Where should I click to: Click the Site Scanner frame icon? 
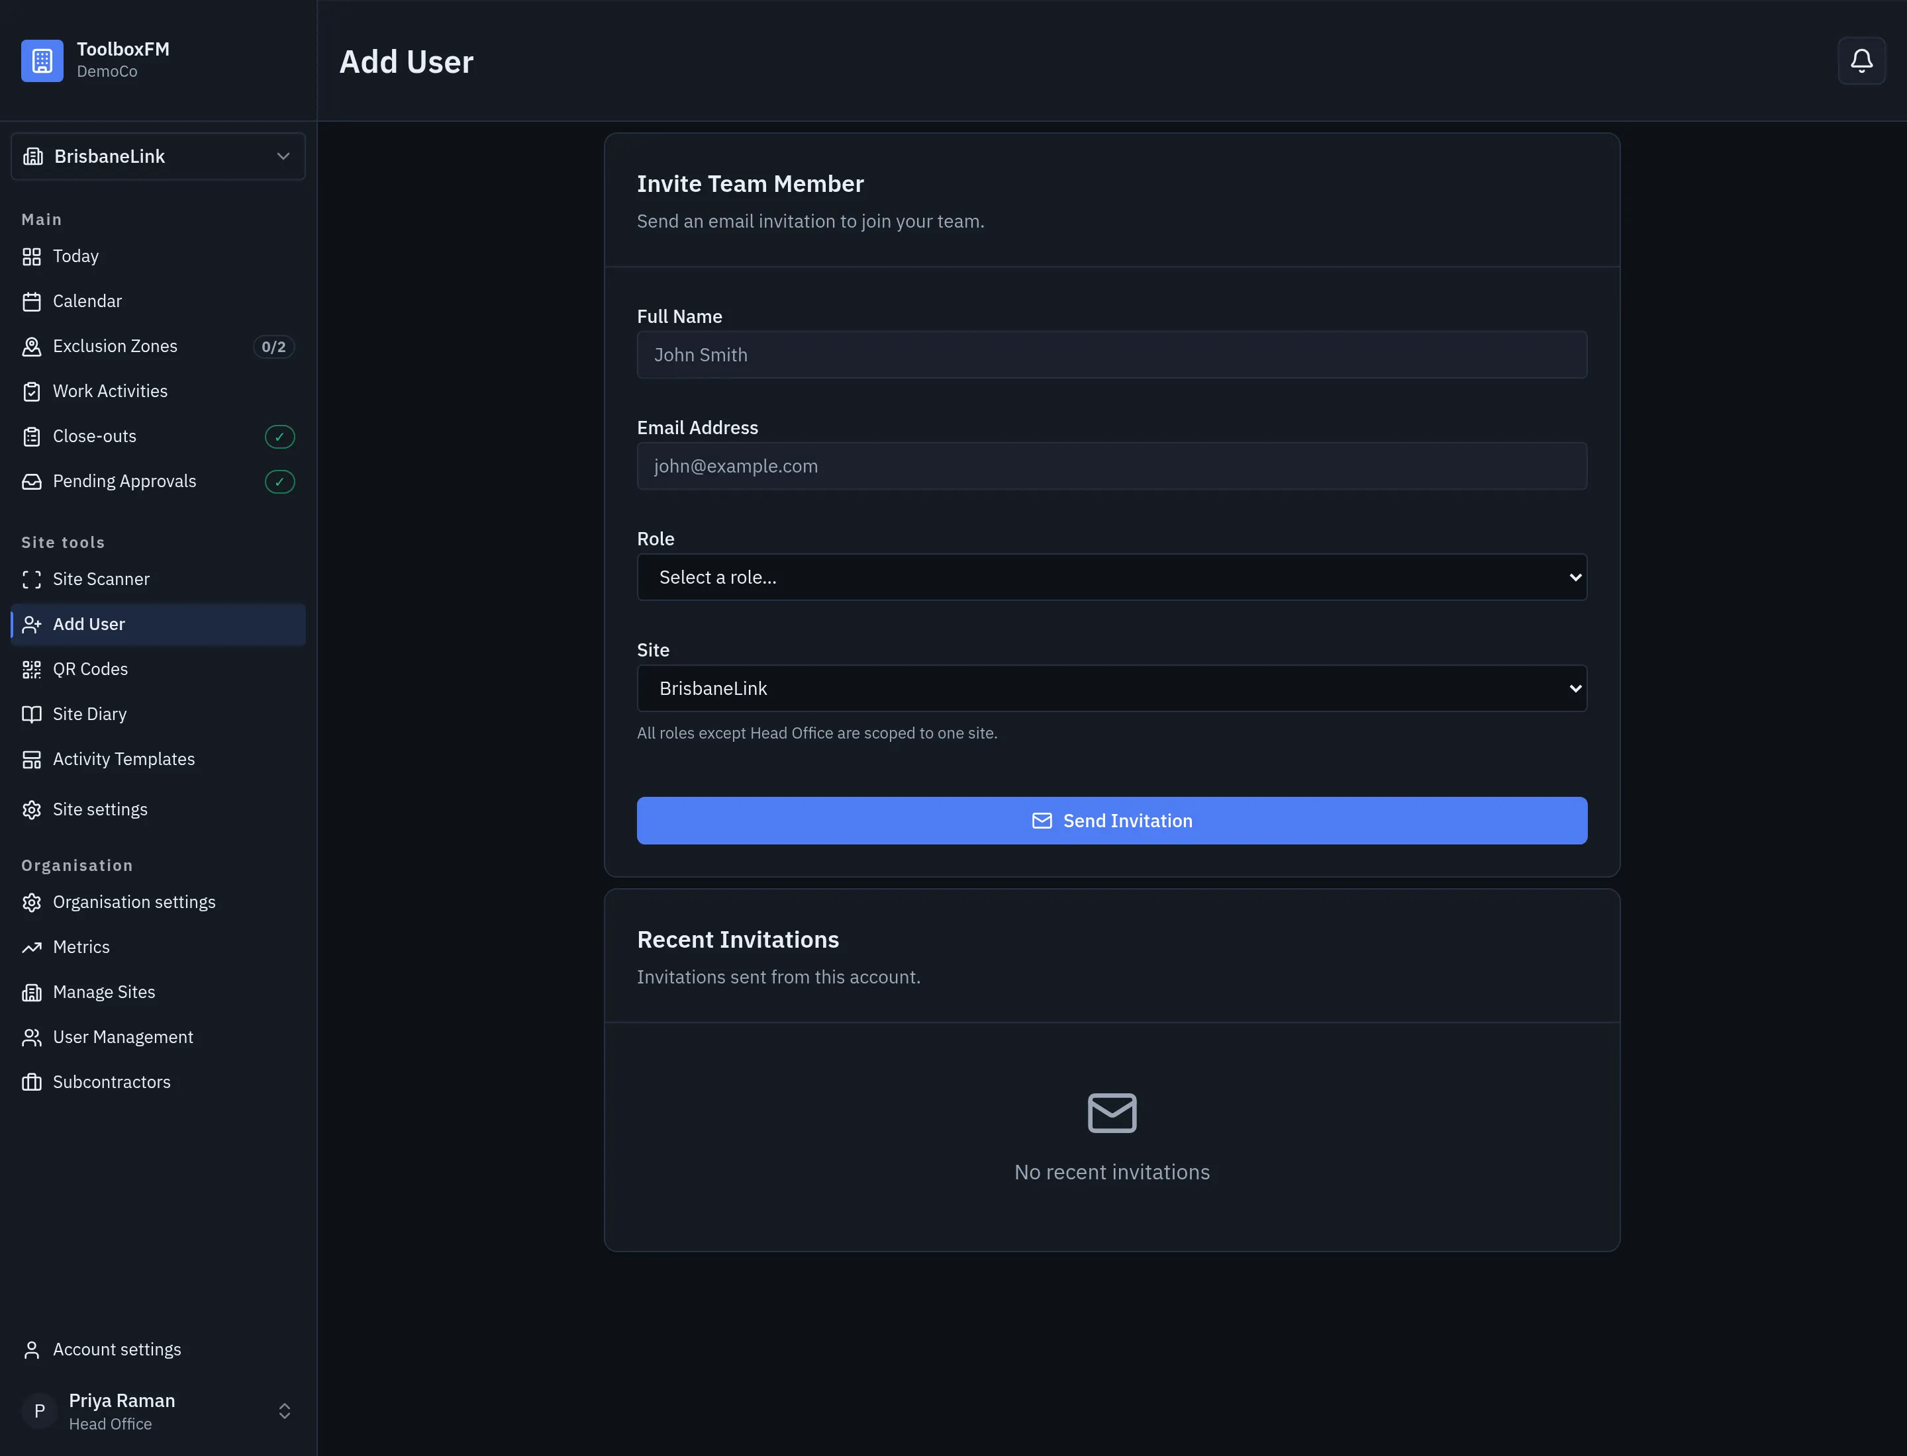tap(32, 580)
